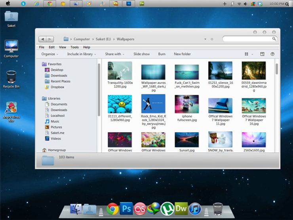Screen dimensions: 293x220
Task: Launch Photoshop from the dock
Action: point(126,209)
